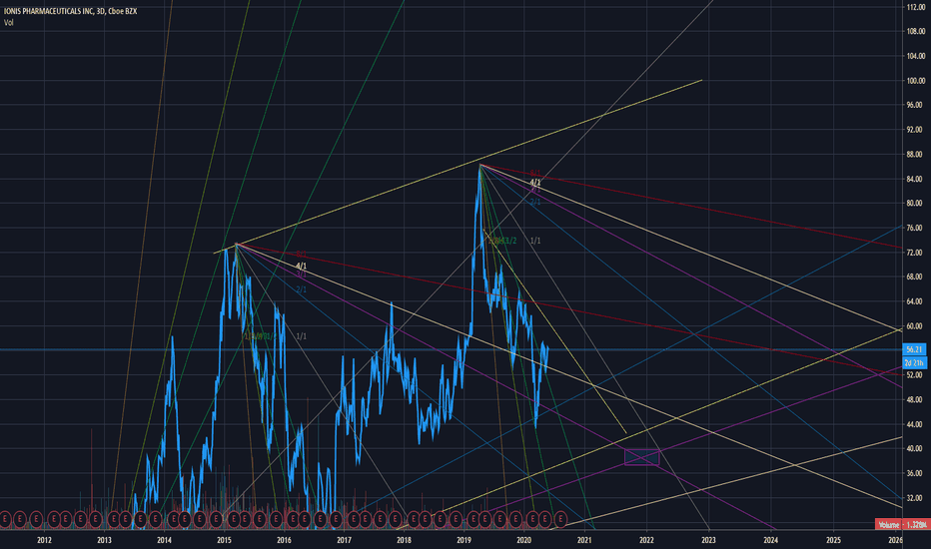Image resolution: width=931 pixels, height=549 pixels.
Task: Click the 44.00 price axis label
Action: [916, 424]
